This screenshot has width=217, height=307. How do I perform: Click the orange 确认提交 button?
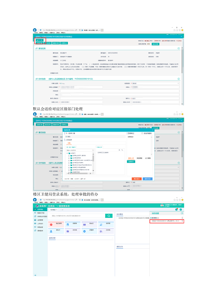click(x=136, y=179)
